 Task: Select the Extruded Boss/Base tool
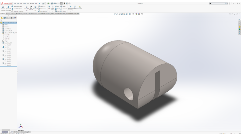3,8
